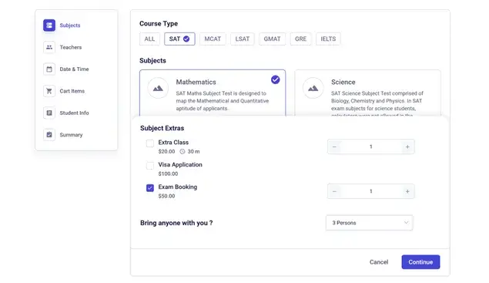Click the checkmark badge on Mathematics card
Viewport: 489px width, 283px height.
276,79
